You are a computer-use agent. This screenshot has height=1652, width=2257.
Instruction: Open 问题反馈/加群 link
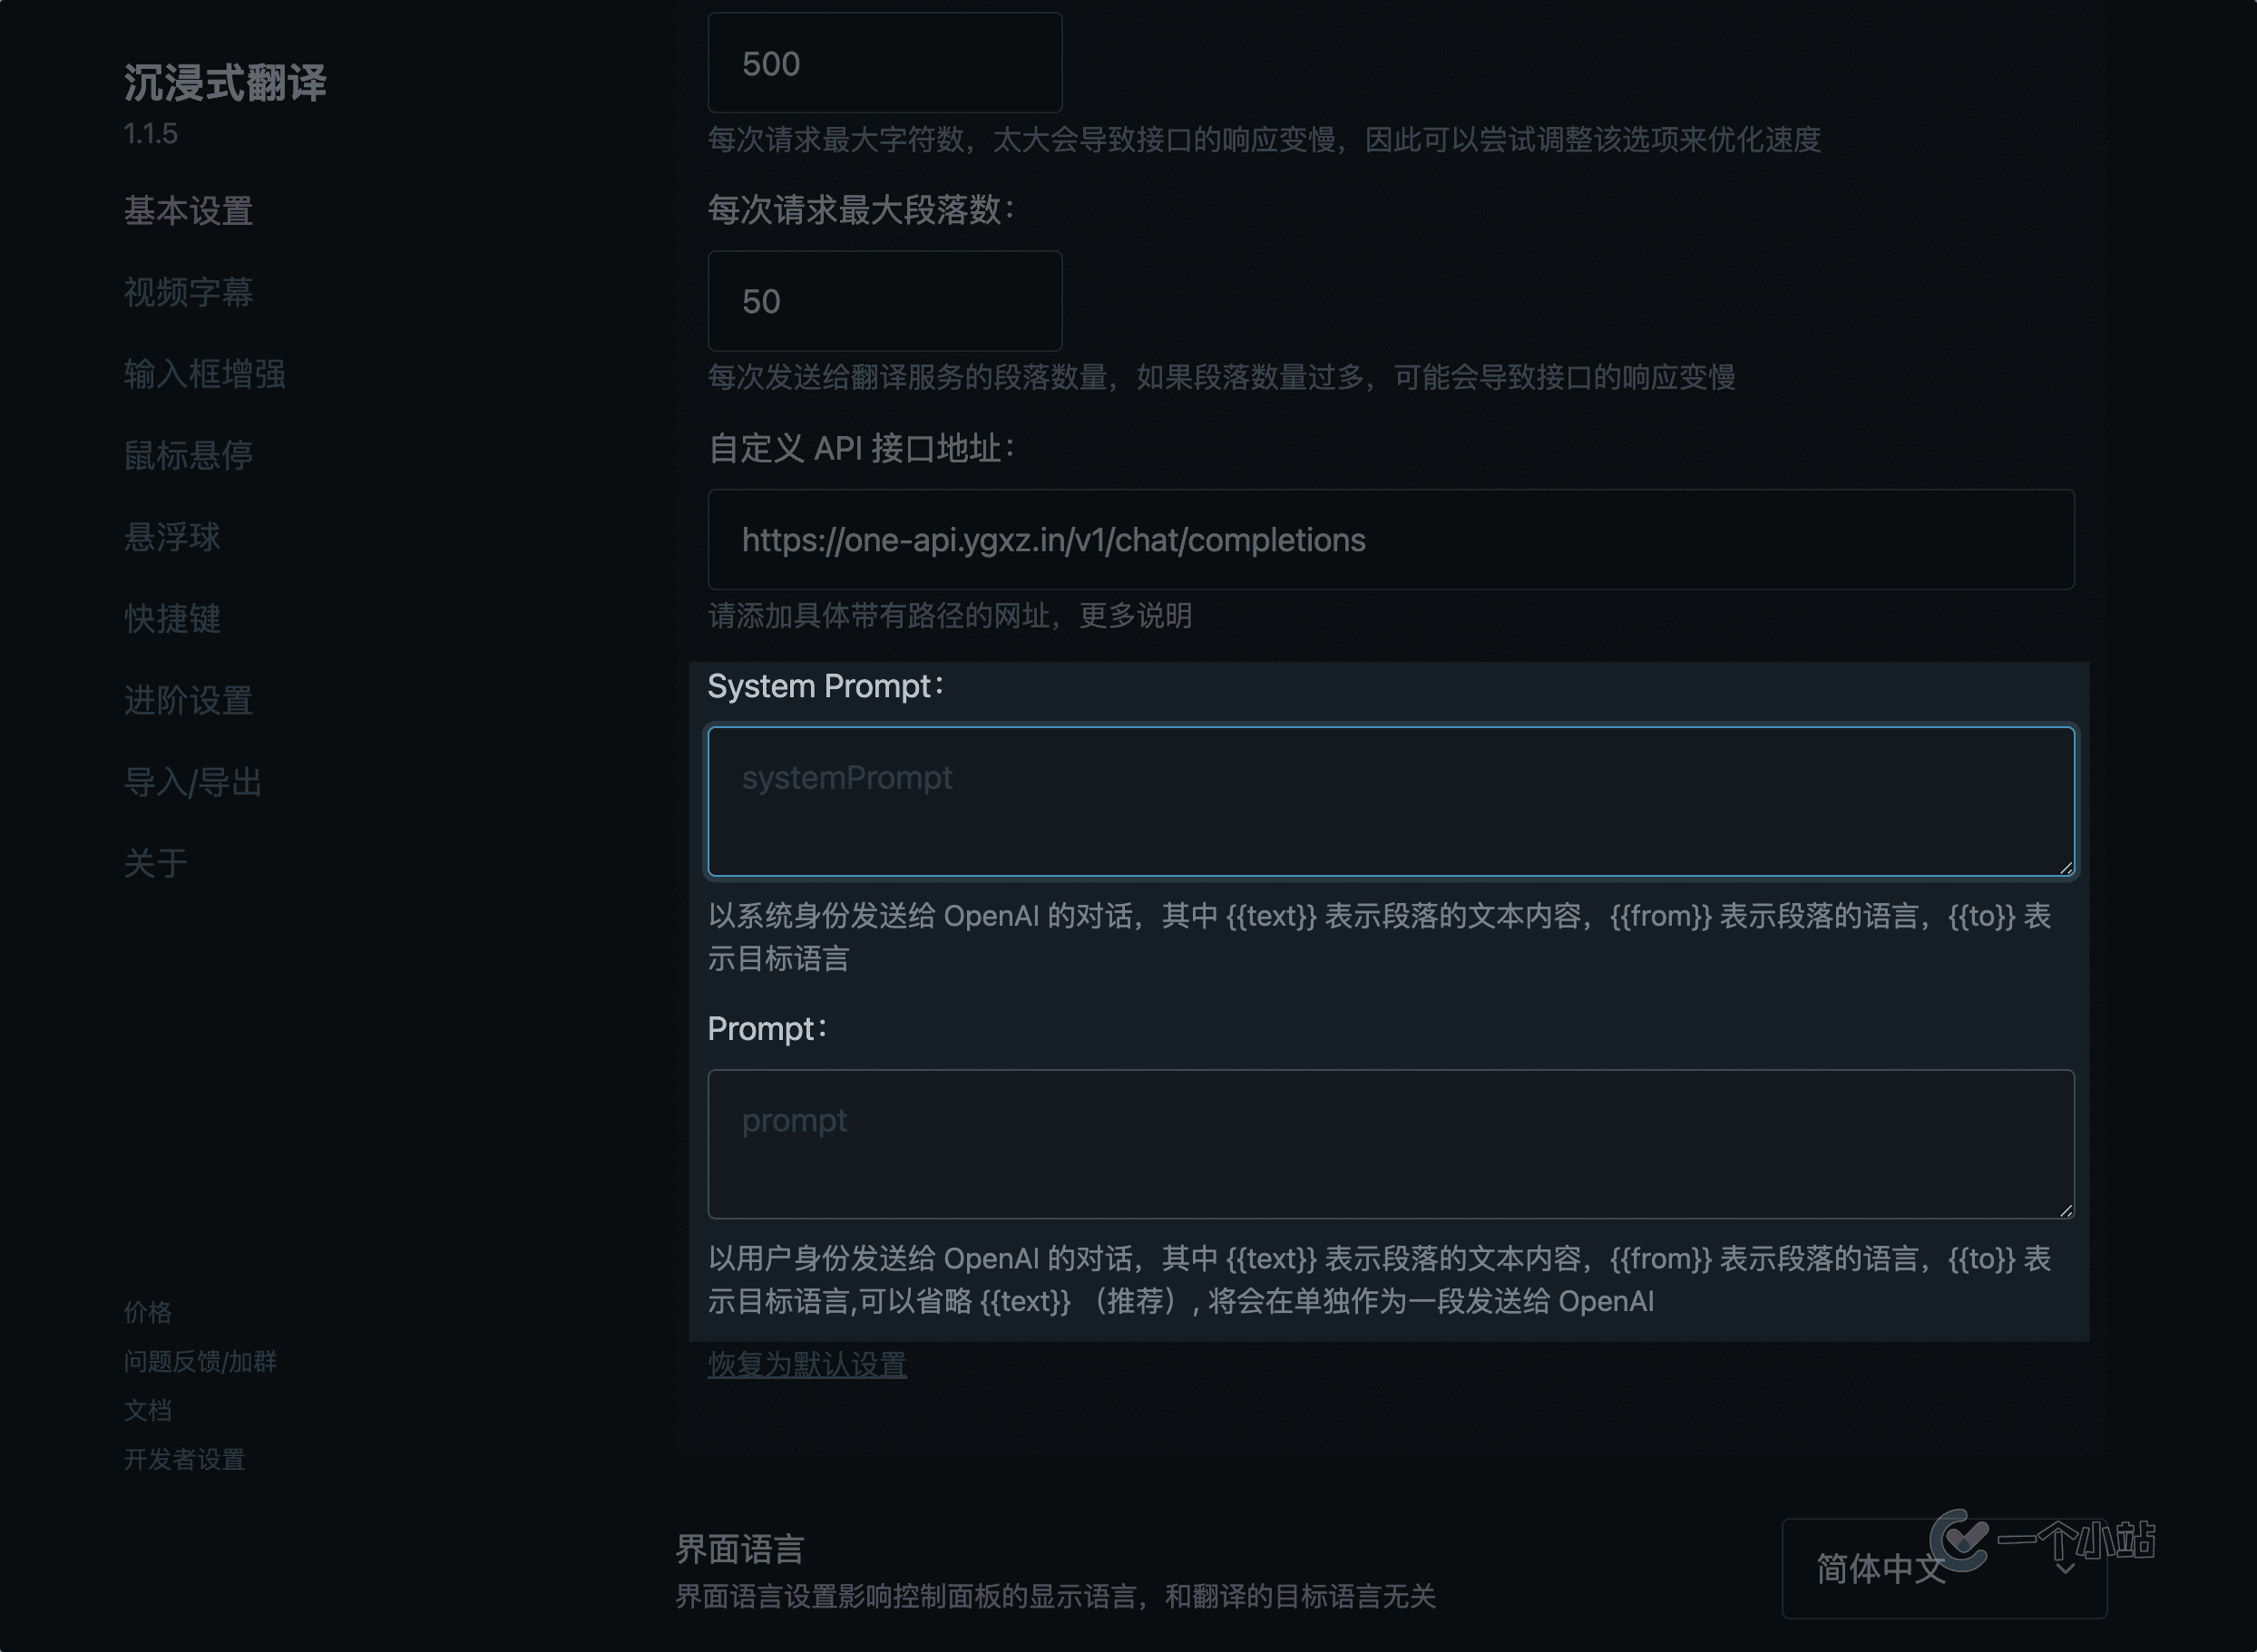(200, 1361)
